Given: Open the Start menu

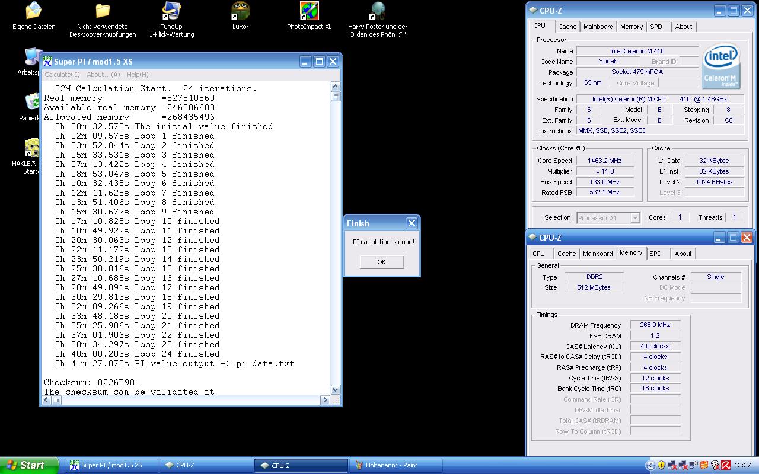Looking at the screenshot, I should coord(29,465).
